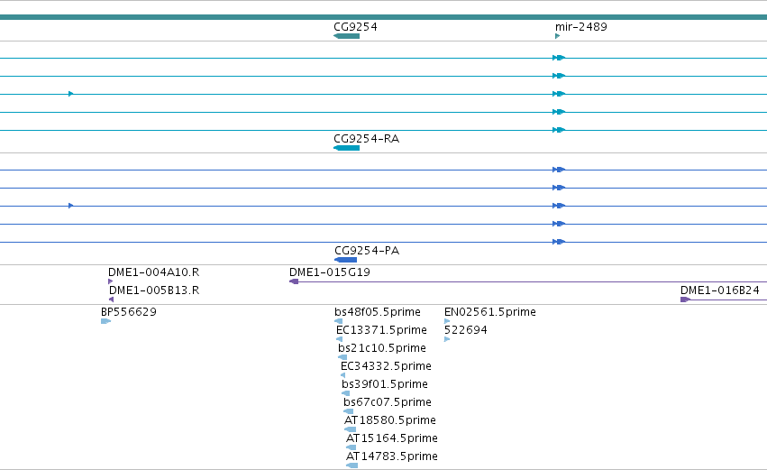
Task: Click the 522694 EST label
Action: [x=466, y=330]
